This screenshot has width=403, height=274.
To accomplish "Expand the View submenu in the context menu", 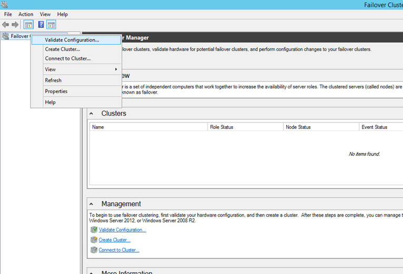I will click(x=76, y=69).
